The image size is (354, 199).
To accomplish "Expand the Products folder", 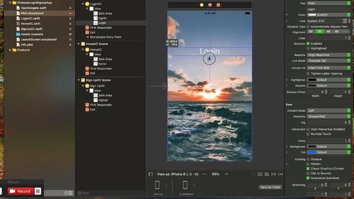I will (x=10, y=50).
